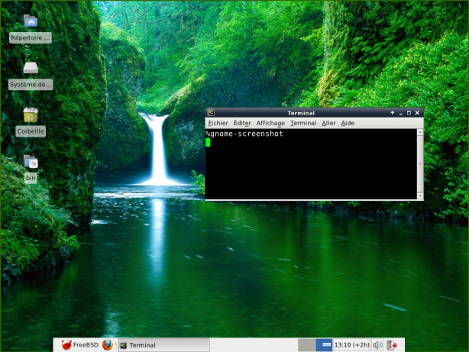Expand the Affichage menu

(x=270, y=123)
